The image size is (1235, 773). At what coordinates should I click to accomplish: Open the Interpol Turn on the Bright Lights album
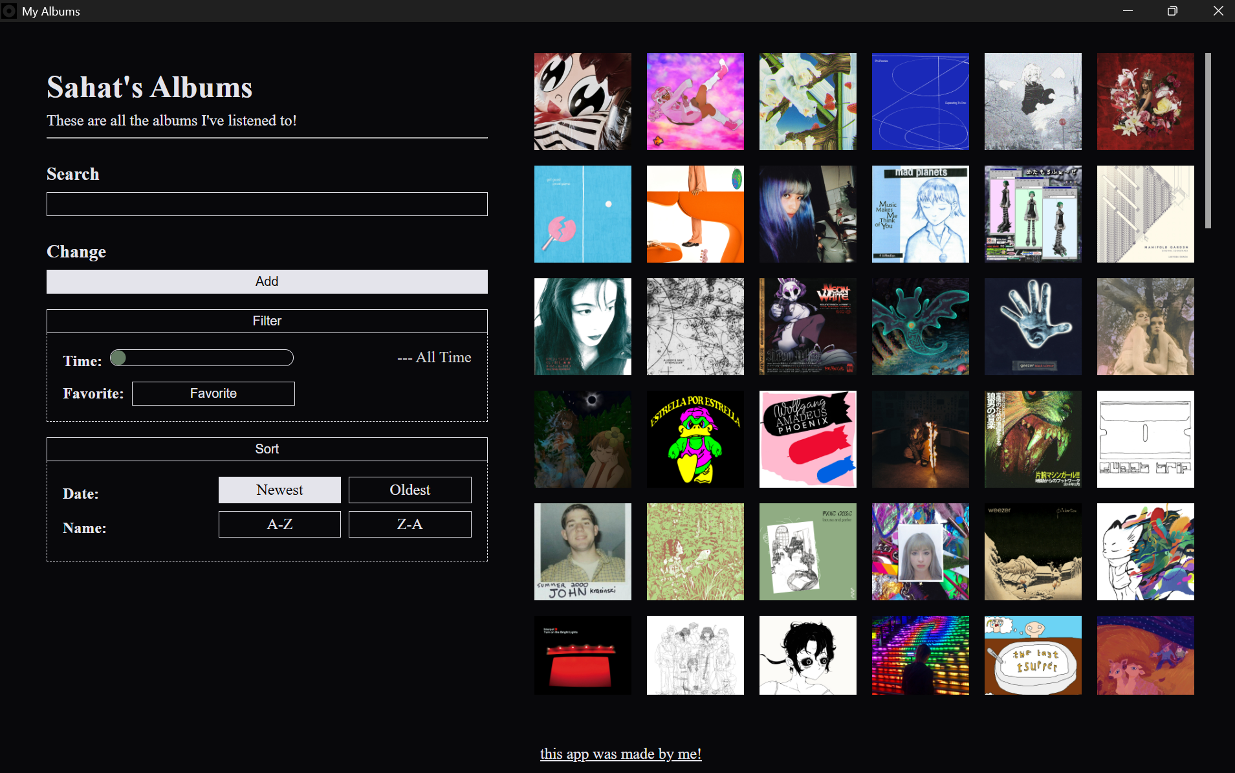pyautogui.click(x=582, y=655)
